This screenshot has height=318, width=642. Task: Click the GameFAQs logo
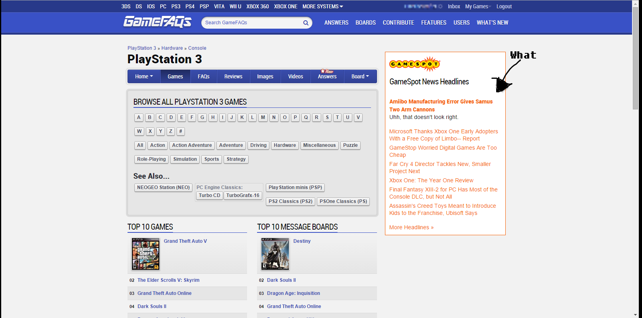coord(157,22)
